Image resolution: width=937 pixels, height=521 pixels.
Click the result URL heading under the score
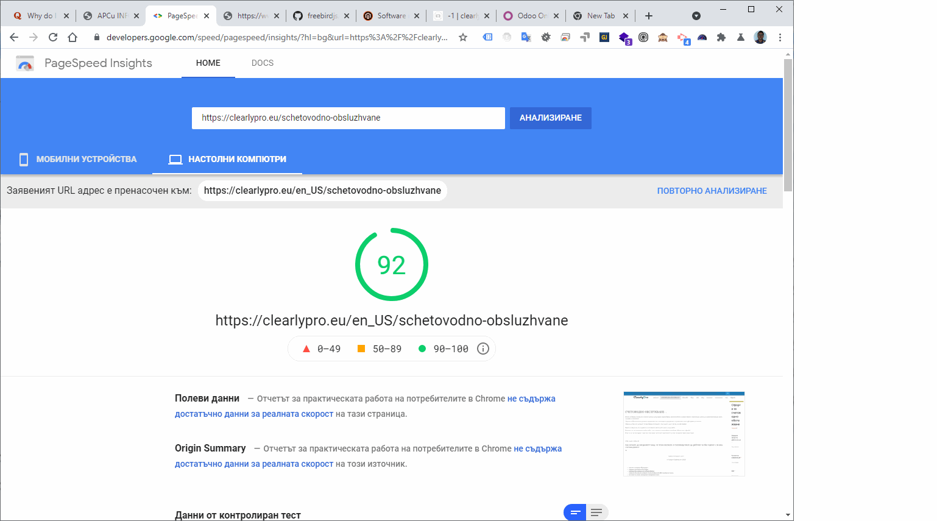click(x=392, y=321)
